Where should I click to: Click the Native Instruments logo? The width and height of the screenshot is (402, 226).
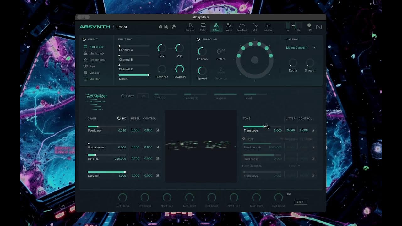(319, 27)
